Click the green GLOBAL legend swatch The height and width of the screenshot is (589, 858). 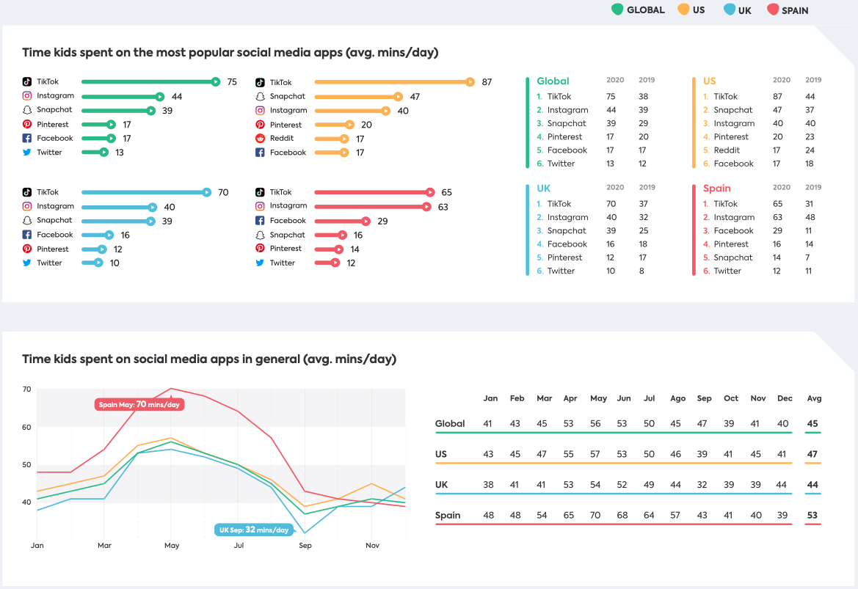(617, 10)
